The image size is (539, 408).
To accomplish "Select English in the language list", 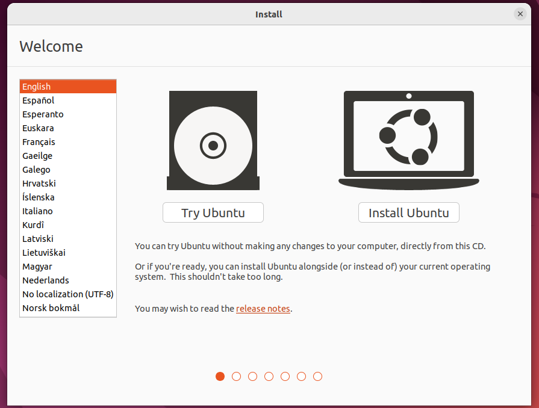I will (x=68, y=87).
